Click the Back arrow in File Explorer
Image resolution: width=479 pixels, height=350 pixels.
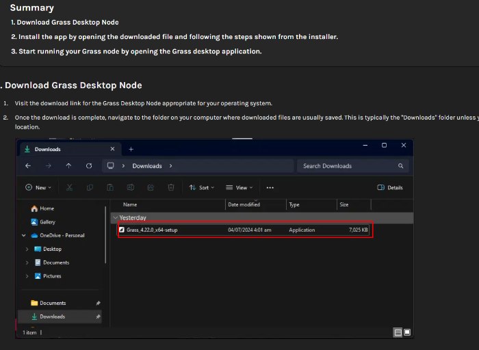(28, 165)
